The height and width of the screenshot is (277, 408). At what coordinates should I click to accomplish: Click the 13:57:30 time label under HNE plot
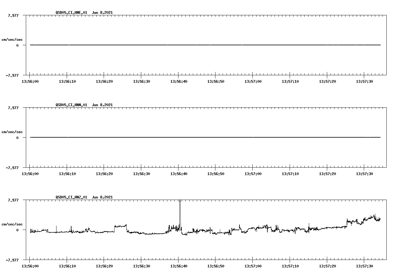tap(364, 81)
